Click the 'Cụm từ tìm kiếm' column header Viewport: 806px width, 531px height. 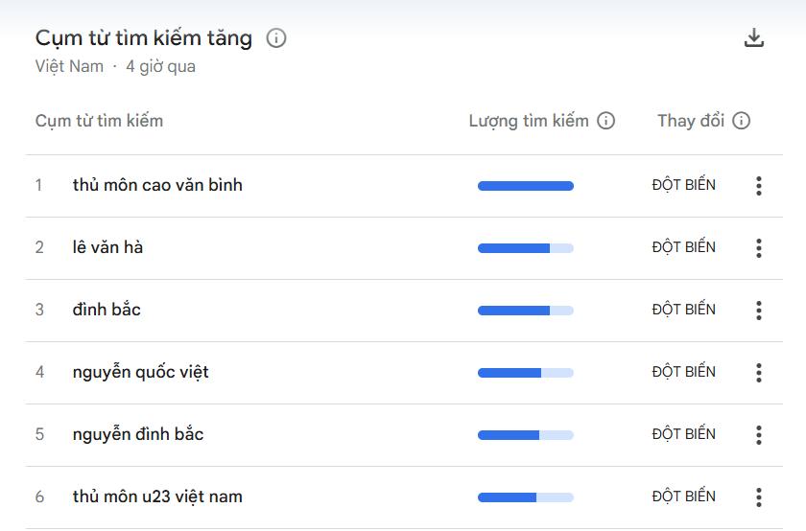[x=99, y=121]
